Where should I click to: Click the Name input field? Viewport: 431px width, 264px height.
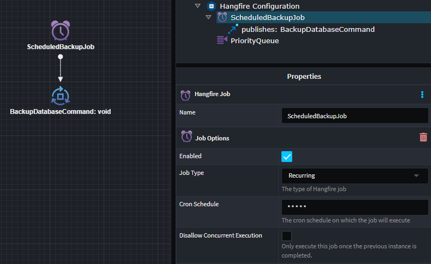click(355, 116)
